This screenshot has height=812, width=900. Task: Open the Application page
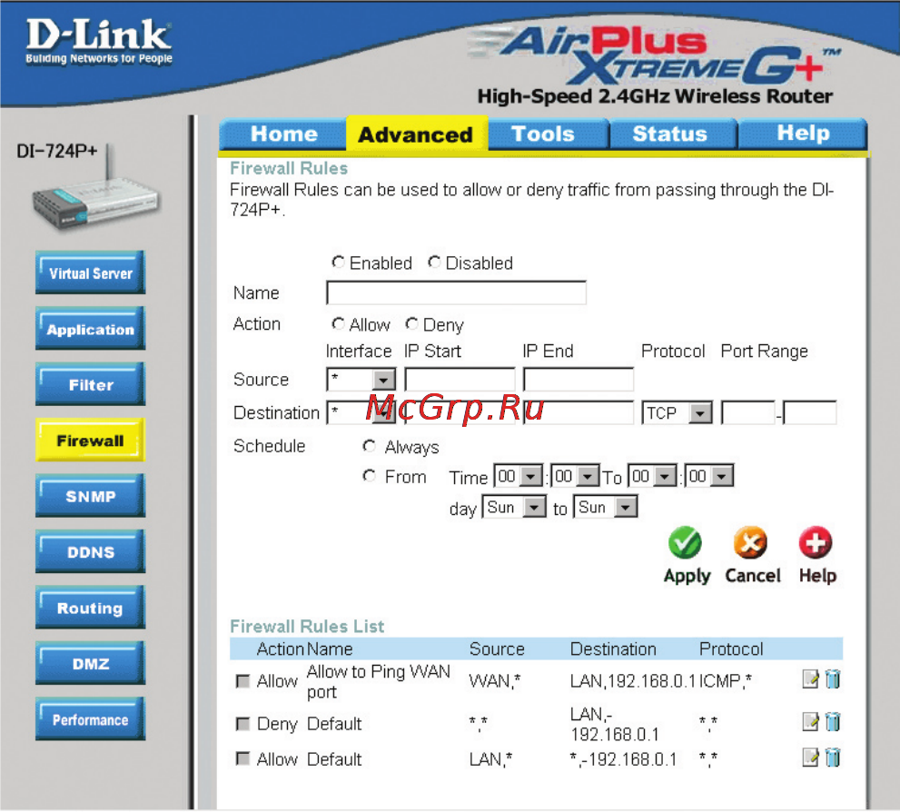(90, 328)
